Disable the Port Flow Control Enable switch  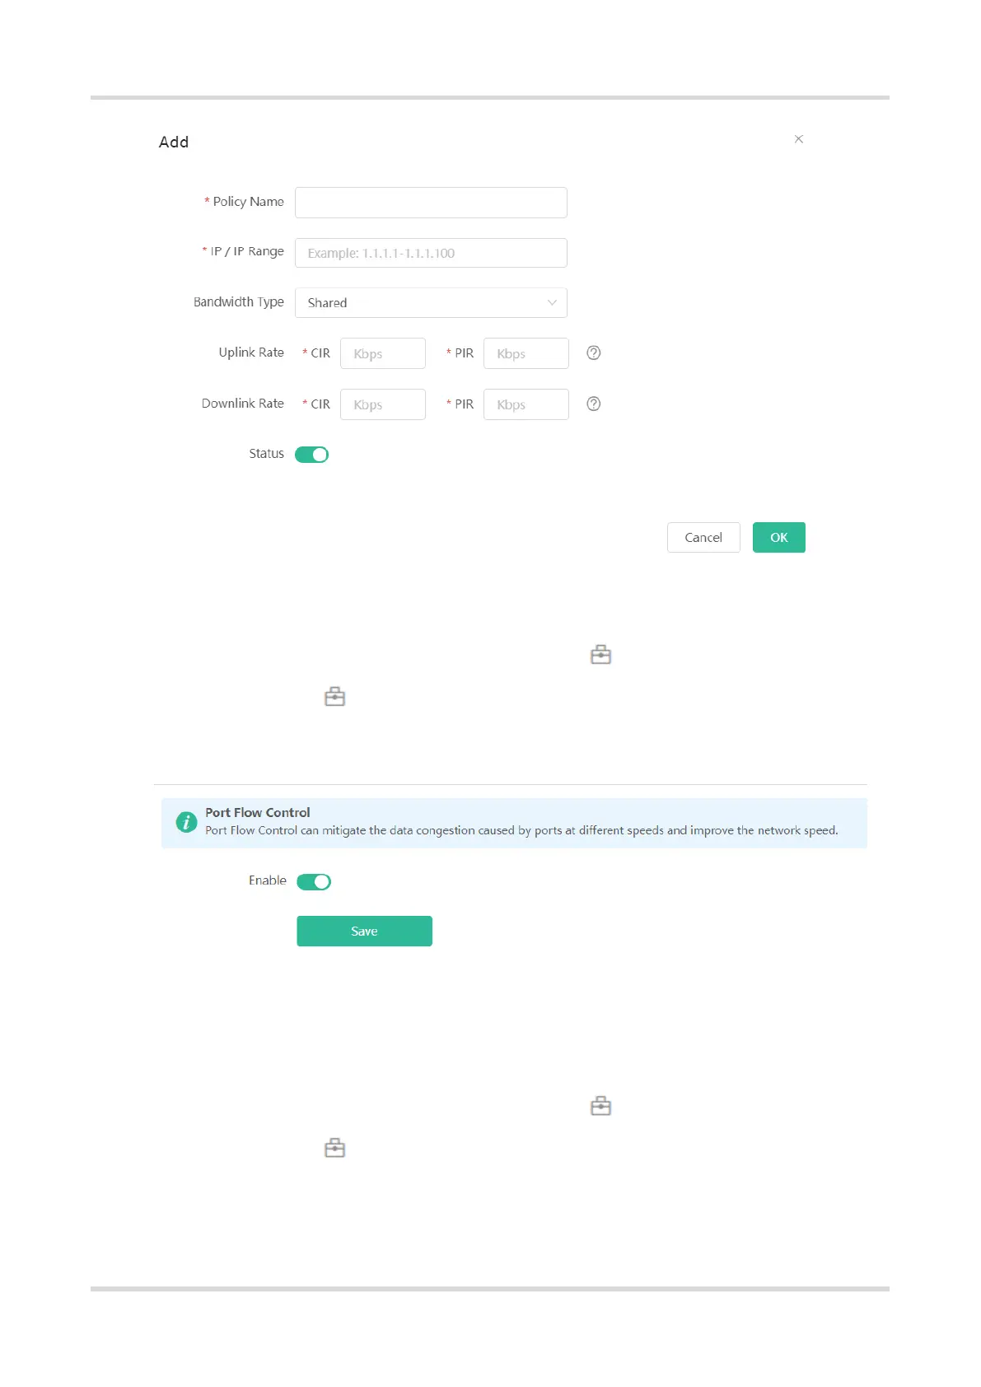[x=314, y=882]
